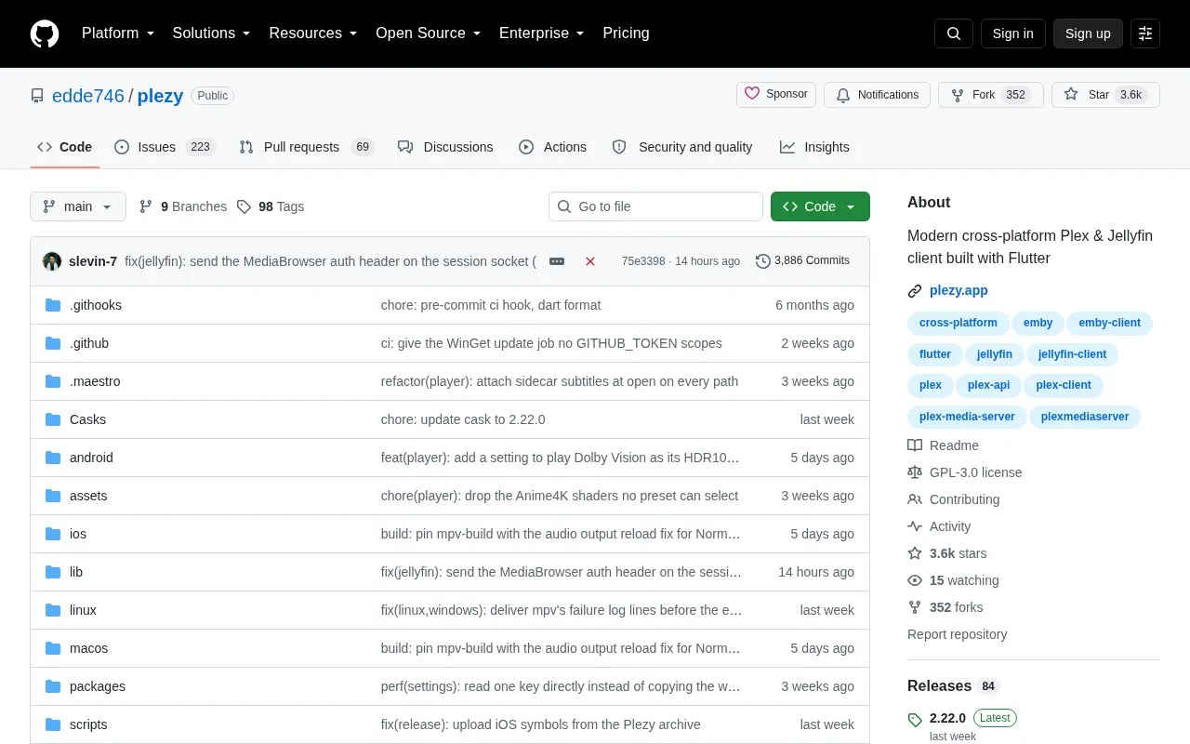Expand the Open Source menu

pos(428,33)
